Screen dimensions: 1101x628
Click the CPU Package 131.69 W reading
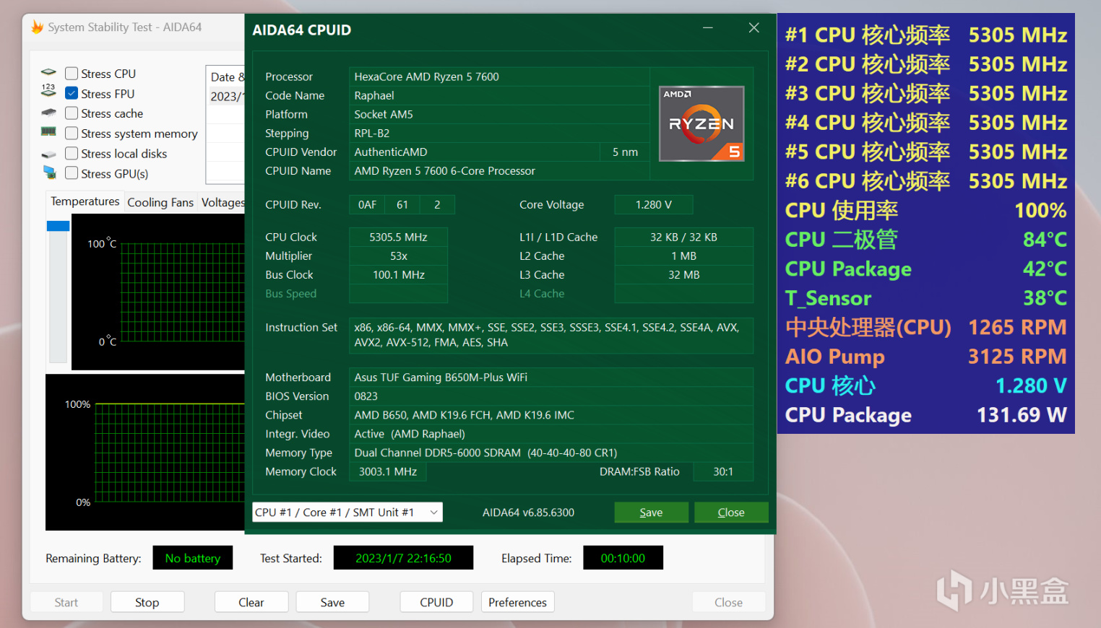click(1022, 414)
